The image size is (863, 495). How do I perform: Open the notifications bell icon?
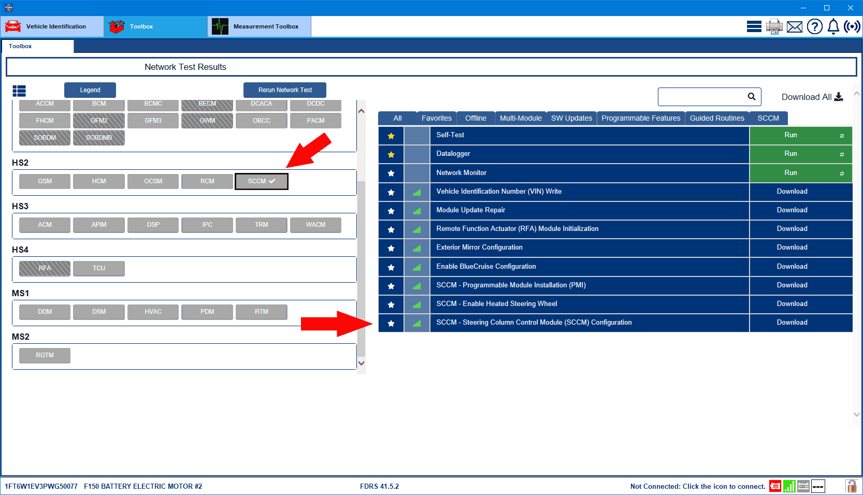pos(833,26)
